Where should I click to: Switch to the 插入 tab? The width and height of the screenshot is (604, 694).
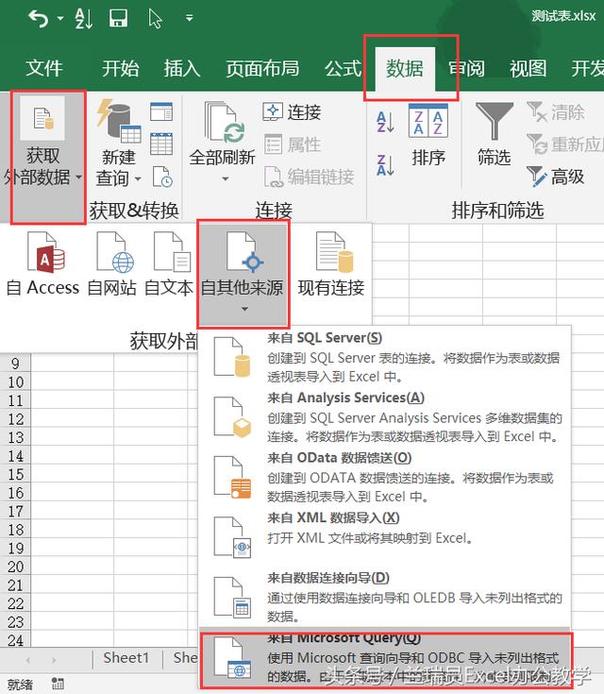click(182, 69)
